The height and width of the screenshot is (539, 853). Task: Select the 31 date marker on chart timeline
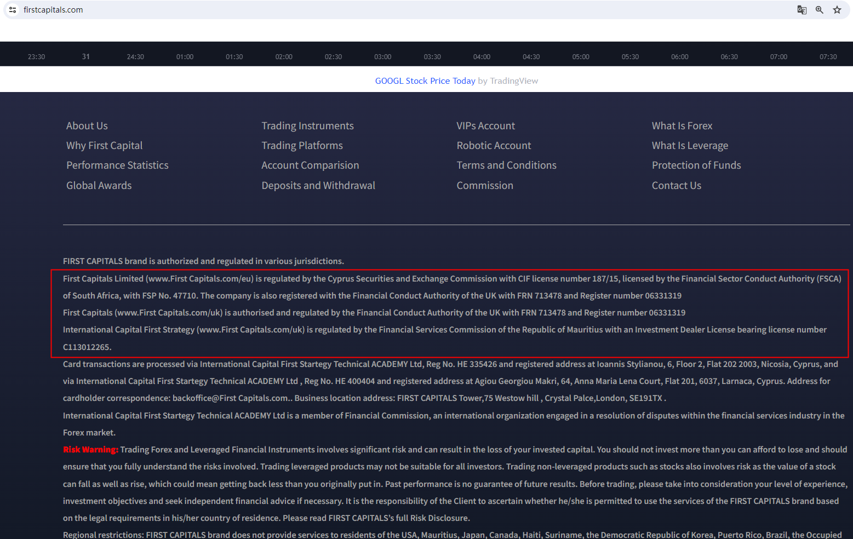coord(86,57)
